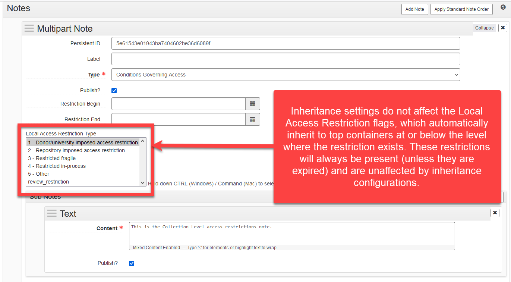Click the Content text area

[291, 234]
